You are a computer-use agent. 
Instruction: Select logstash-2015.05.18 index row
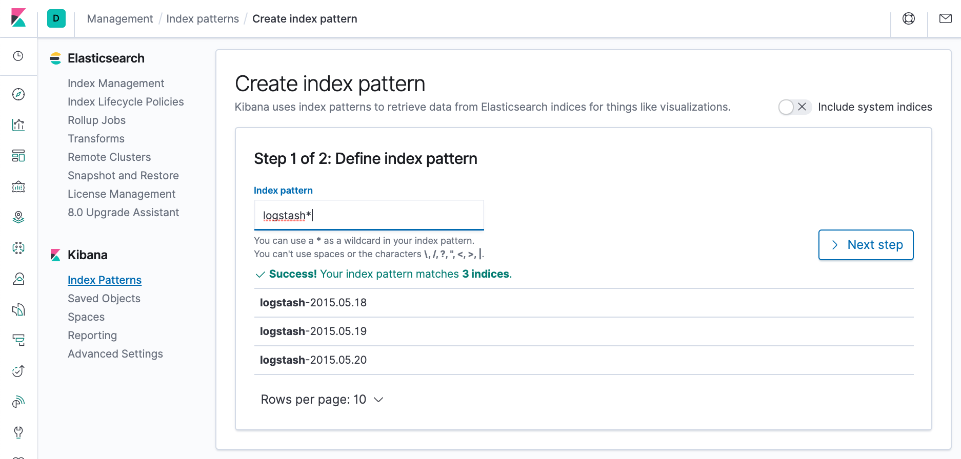point(584,303)
